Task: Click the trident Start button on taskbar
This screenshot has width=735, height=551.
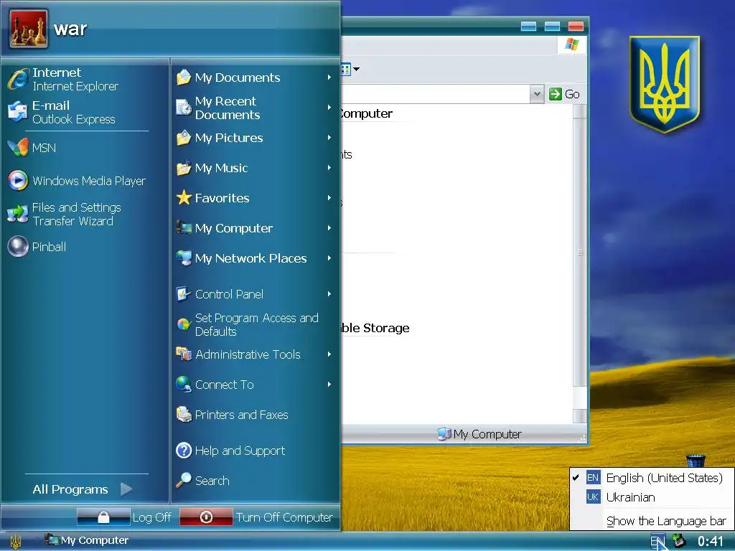Action: 16,542
